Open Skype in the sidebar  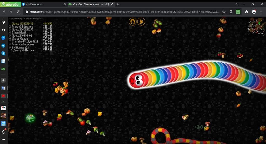click(x=3, y=53)
